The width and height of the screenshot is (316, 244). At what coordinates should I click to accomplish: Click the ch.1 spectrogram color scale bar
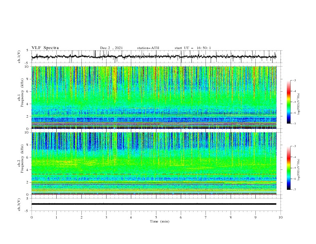coord(289,102)
